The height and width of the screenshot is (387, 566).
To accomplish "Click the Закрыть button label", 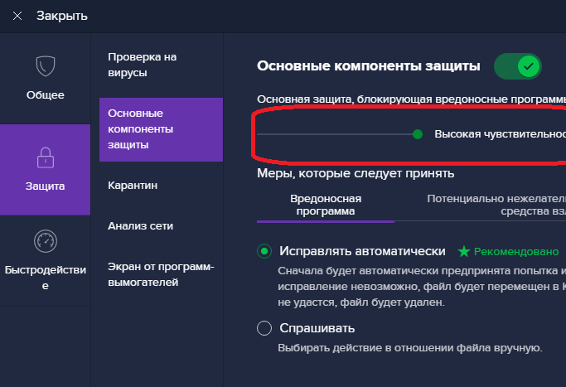I will 61,16.
